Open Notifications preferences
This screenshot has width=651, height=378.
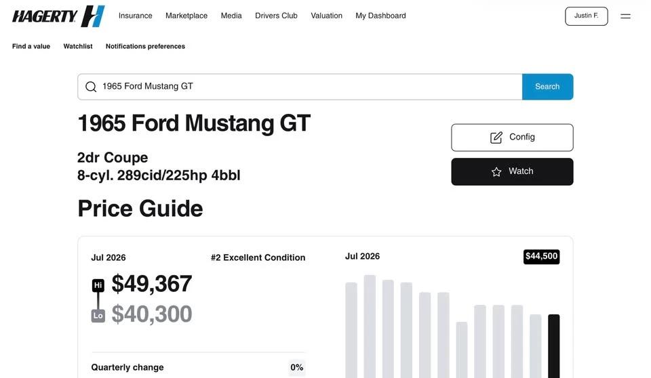tap(145, 46)
